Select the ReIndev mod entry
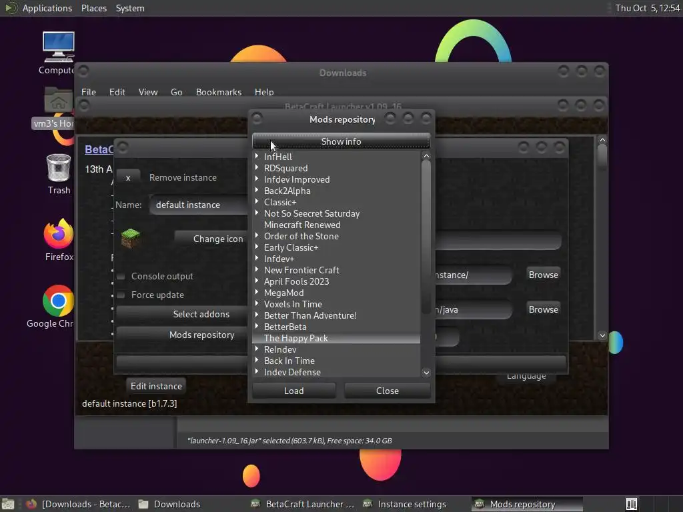The width and height of the screenshot is (683, 512). point(280,349)
